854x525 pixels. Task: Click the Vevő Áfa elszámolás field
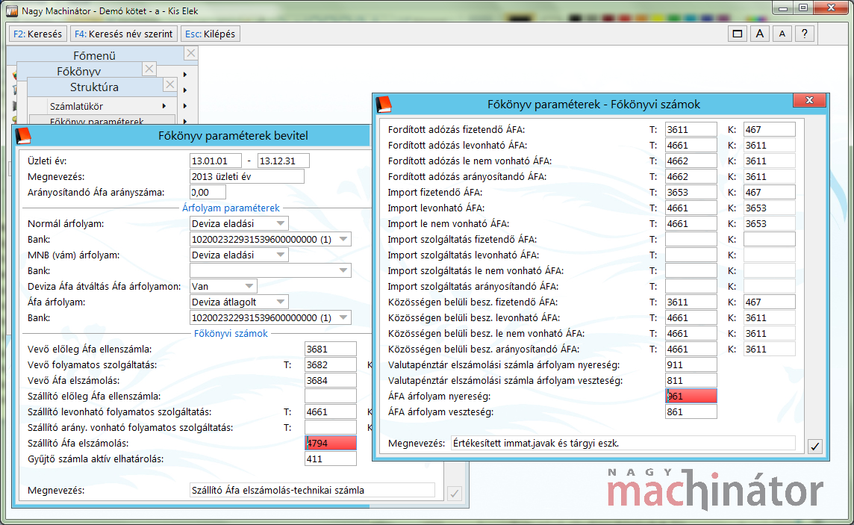pyautogui.click(x=331, y=381)
